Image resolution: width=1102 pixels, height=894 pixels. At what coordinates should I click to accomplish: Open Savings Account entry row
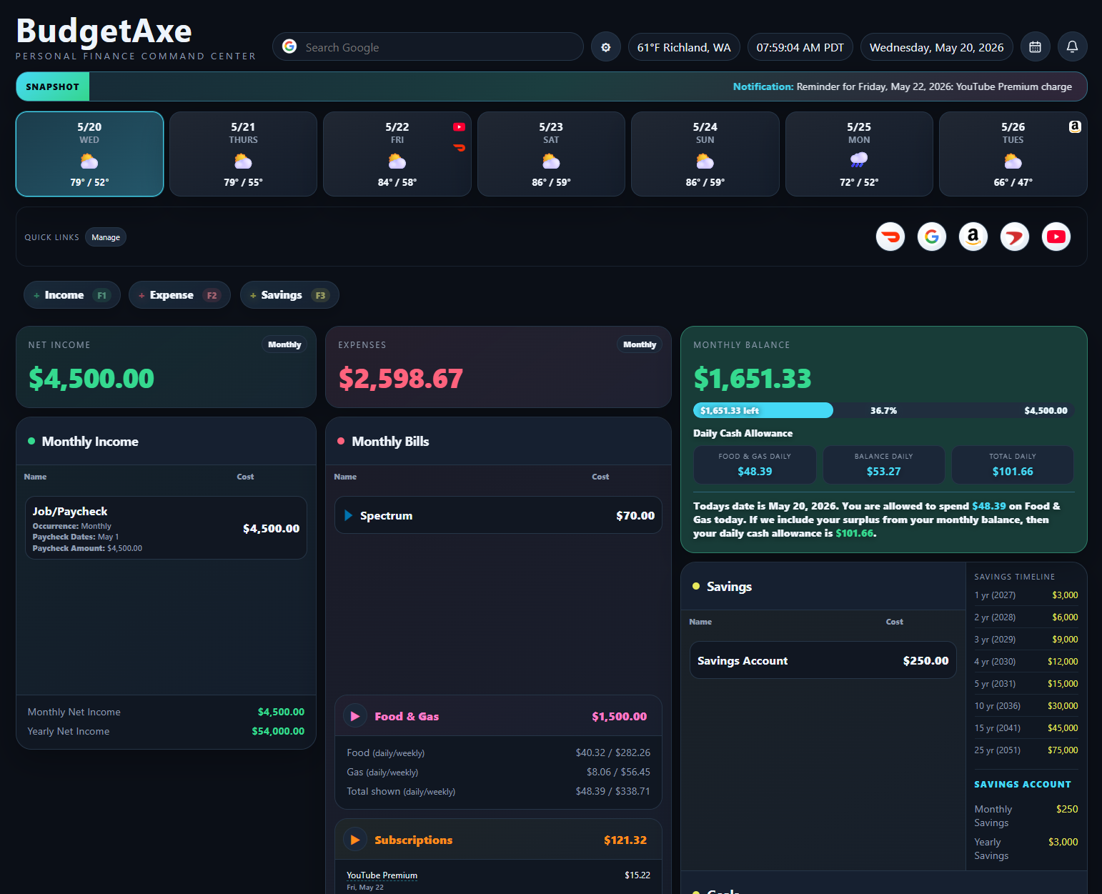point(823,660)
